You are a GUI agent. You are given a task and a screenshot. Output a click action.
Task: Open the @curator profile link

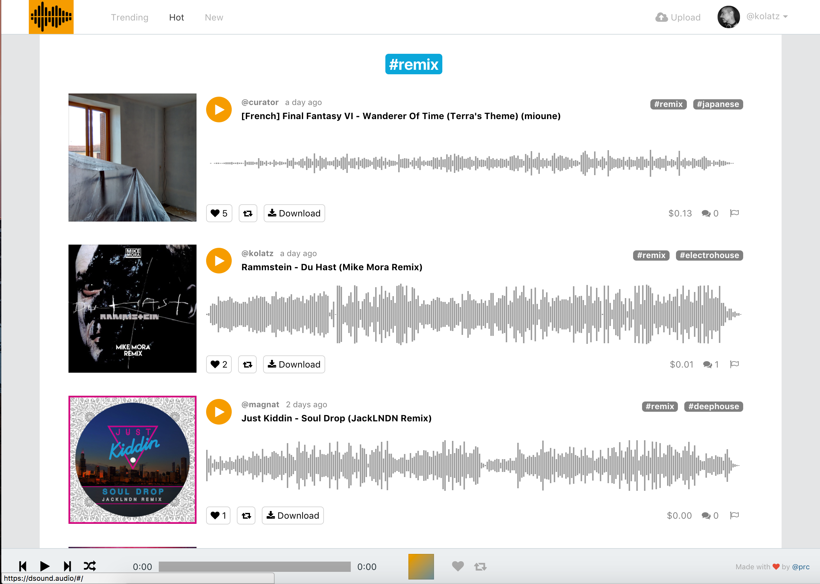pos(260,102)
